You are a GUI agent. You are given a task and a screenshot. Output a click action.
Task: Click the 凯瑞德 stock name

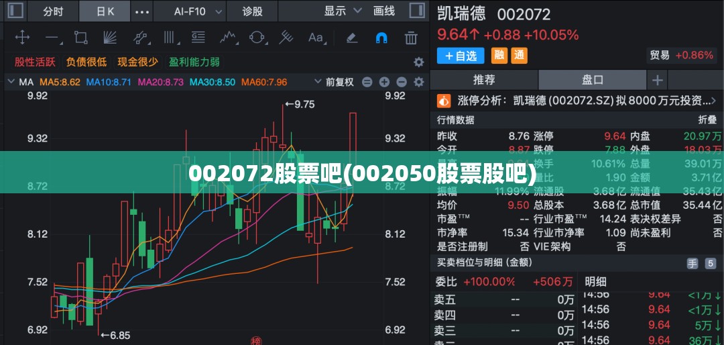(461, 13)
